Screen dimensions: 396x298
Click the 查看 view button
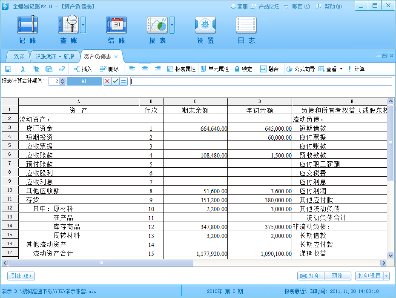(x=327, y=69)
